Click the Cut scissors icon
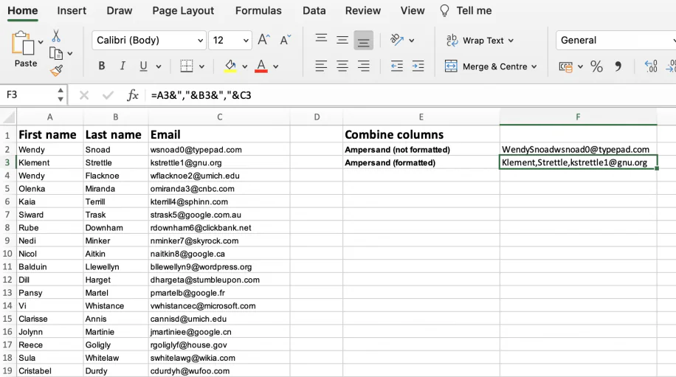This screenshot has height=377, width=676. click(x=56, y=36)
